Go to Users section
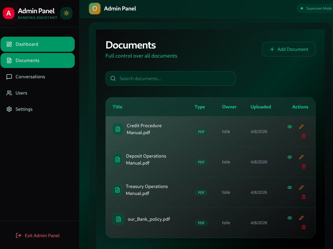333x249 pixels. pyautogui.click(x=38, y=93)
